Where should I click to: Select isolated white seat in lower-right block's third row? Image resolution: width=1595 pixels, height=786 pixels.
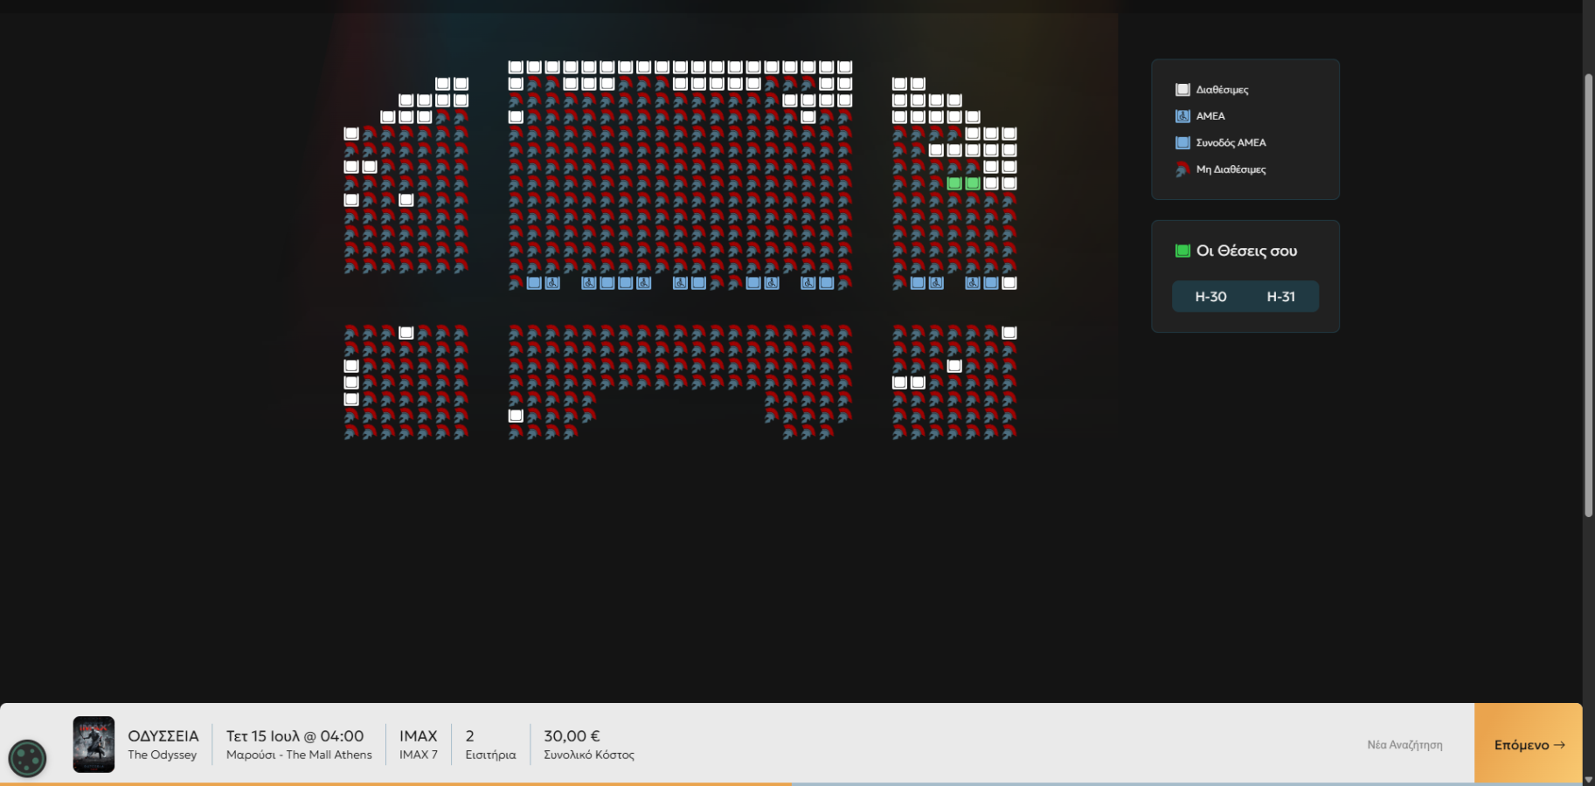pos(954,366)
